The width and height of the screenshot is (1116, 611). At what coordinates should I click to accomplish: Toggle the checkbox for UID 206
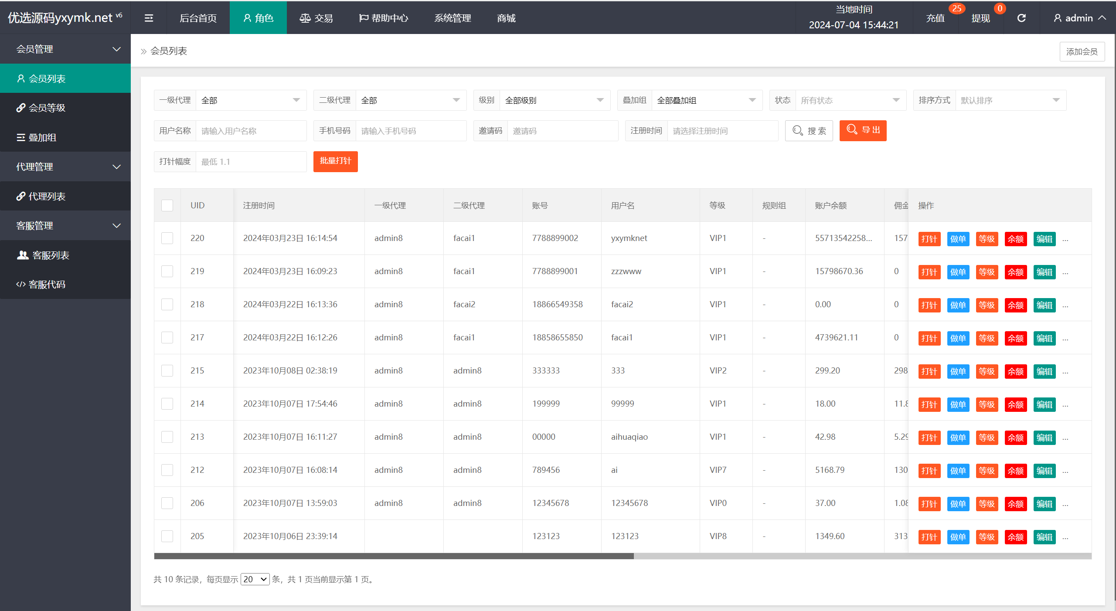tap(167, 502)
